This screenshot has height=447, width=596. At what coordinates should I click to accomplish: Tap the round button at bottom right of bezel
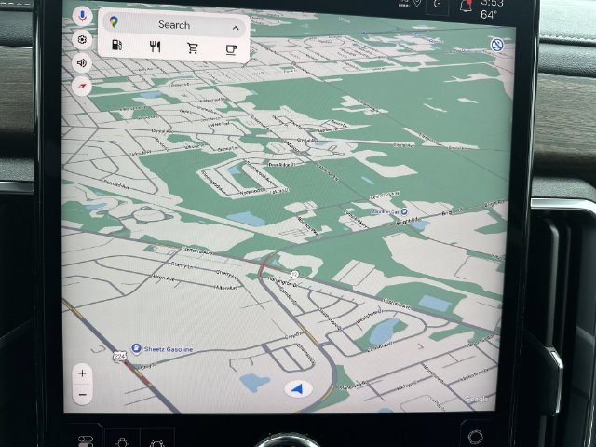475,437
